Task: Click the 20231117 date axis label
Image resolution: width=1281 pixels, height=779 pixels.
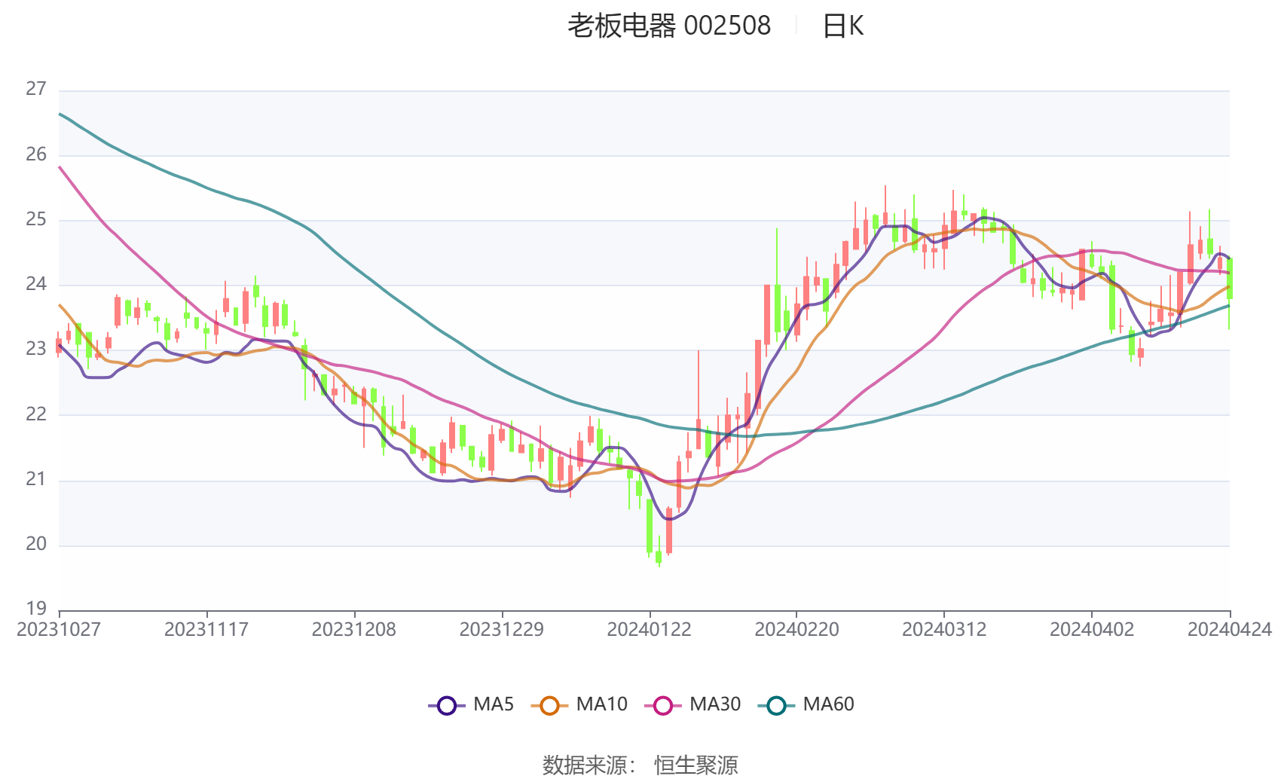Action: coord(206,629)
